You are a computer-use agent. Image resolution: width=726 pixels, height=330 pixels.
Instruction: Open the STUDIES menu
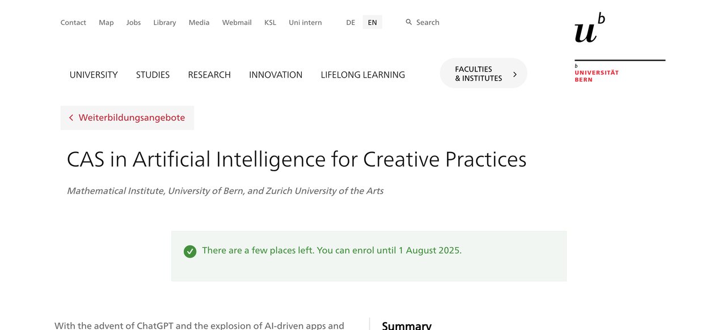(153, 74)
